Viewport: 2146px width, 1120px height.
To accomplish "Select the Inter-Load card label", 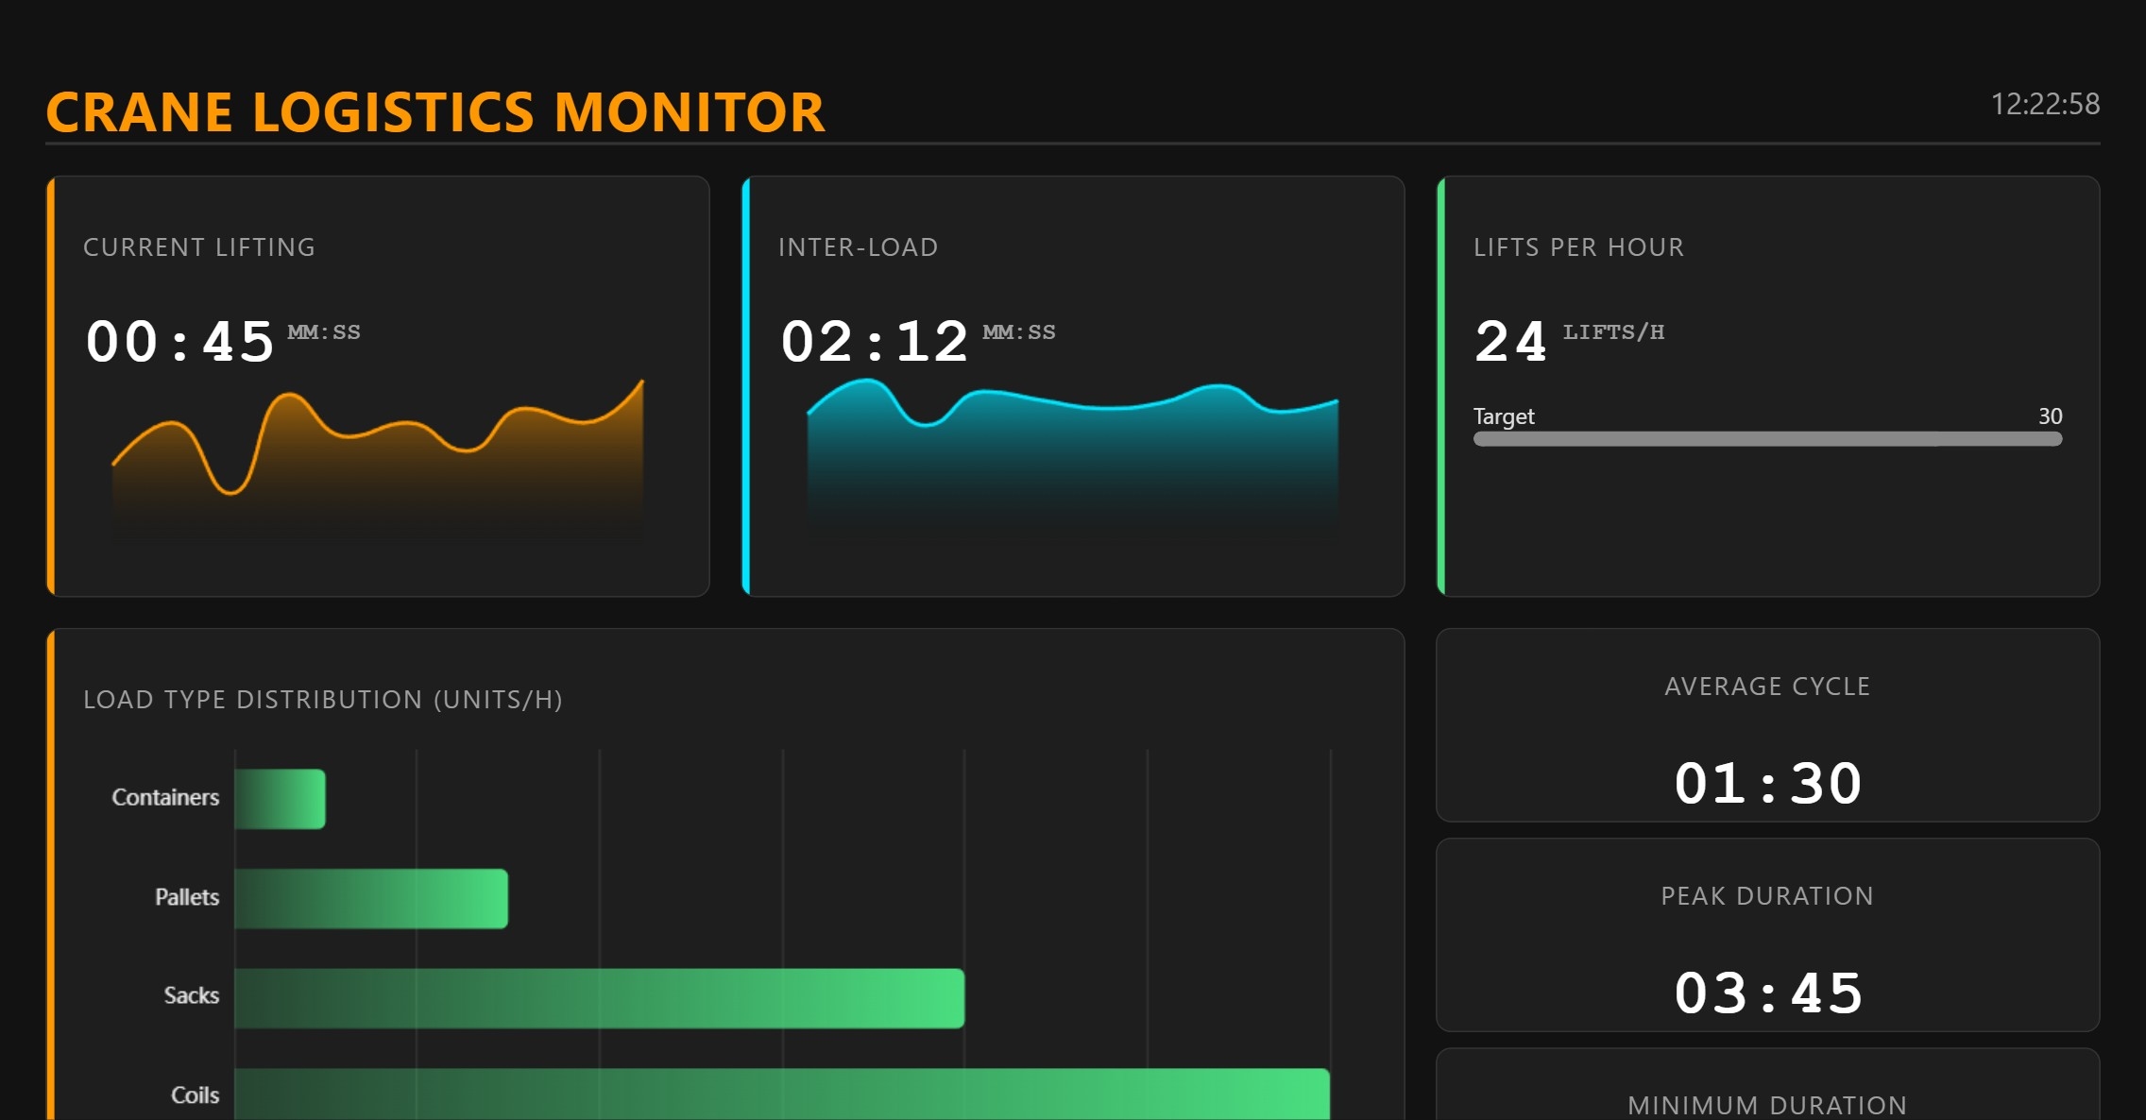I will click(x=858, y=247).
